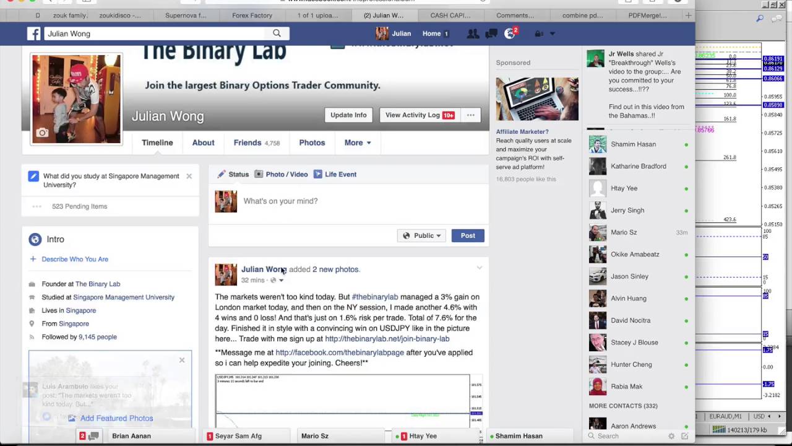Image resolution: width=792 pixels, height=446 pixels.
Task: Switch to Forex Factory browser tab
Action: click(x=252, y=15)
